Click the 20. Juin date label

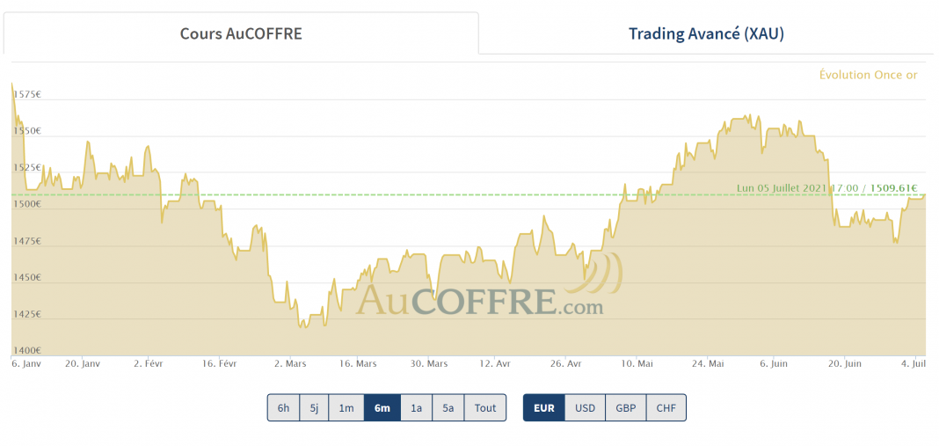[844, 363]
